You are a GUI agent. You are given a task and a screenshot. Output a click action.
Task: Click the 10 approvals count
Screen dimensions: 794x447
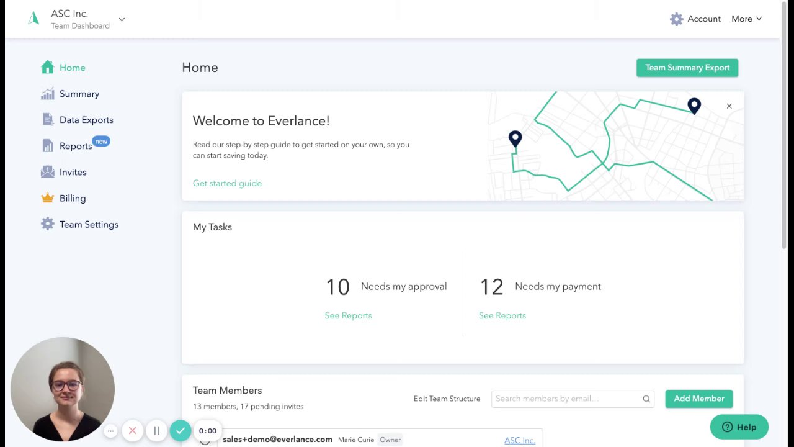click(x=337, y=287)
